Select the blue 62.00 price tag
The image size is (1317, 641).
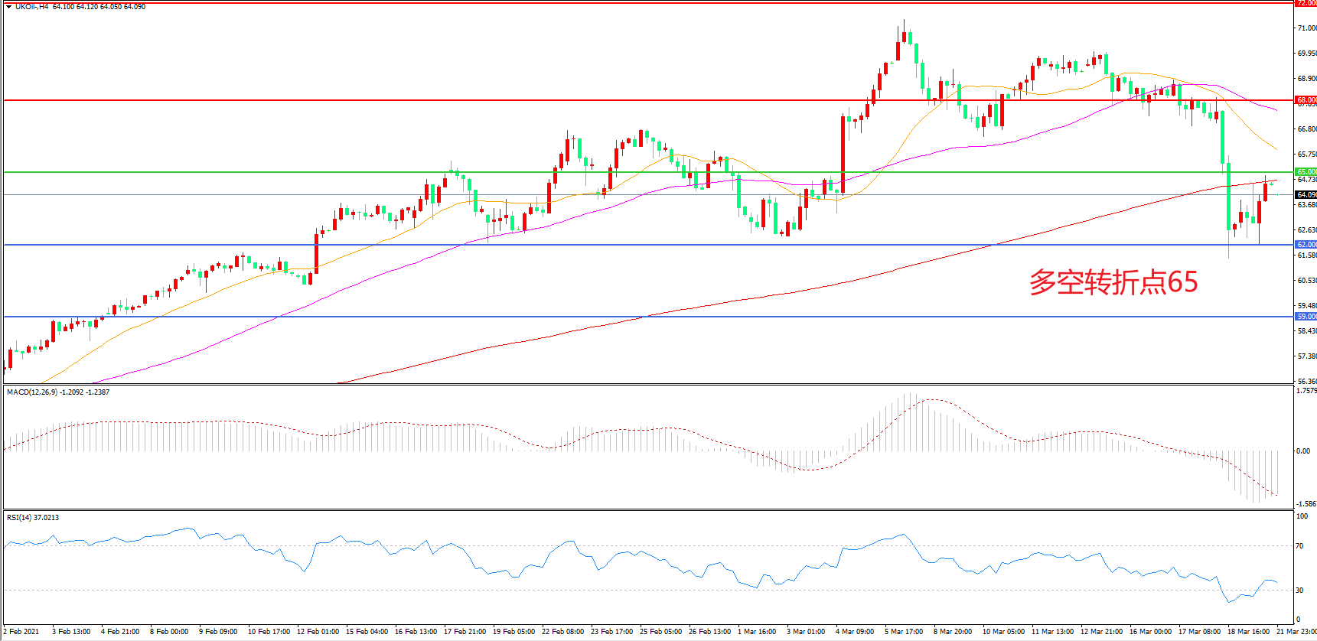tap(1306, 245)
